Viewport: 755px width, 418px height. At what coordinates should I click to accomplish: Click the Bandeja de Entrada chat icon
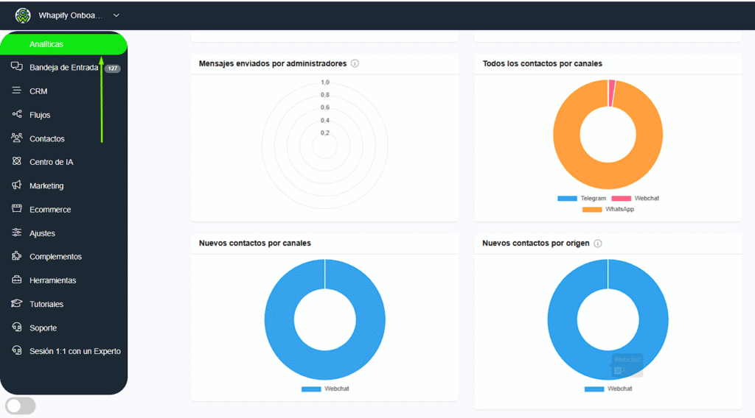pos(17,67)
